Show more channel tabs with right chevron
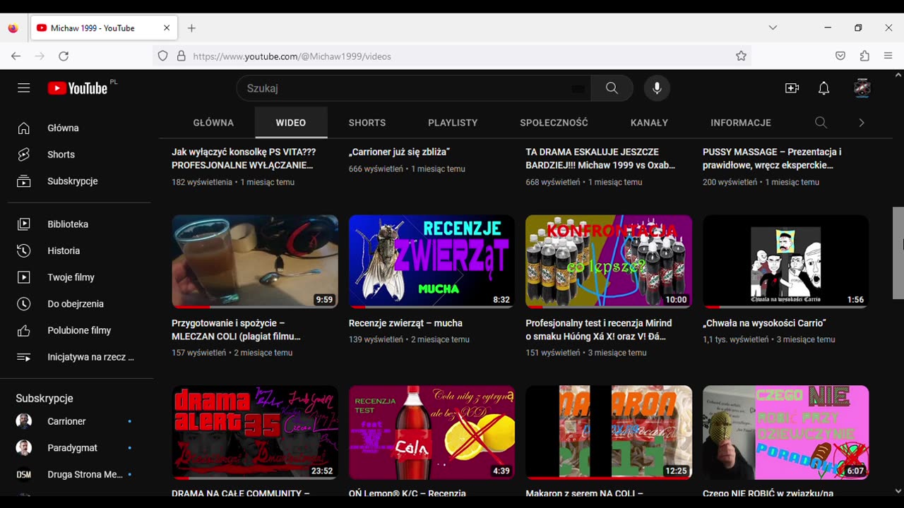Viewport: 904px width, 508px height. click(861, 123)
